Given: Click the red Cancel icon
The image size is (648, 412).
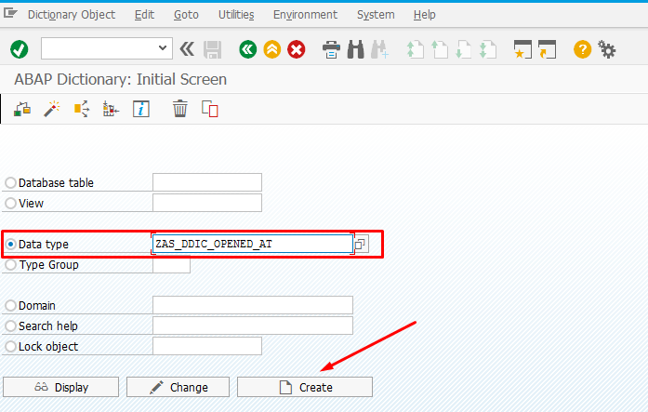Looking at the screenshot, I should (x=297, y=49).
